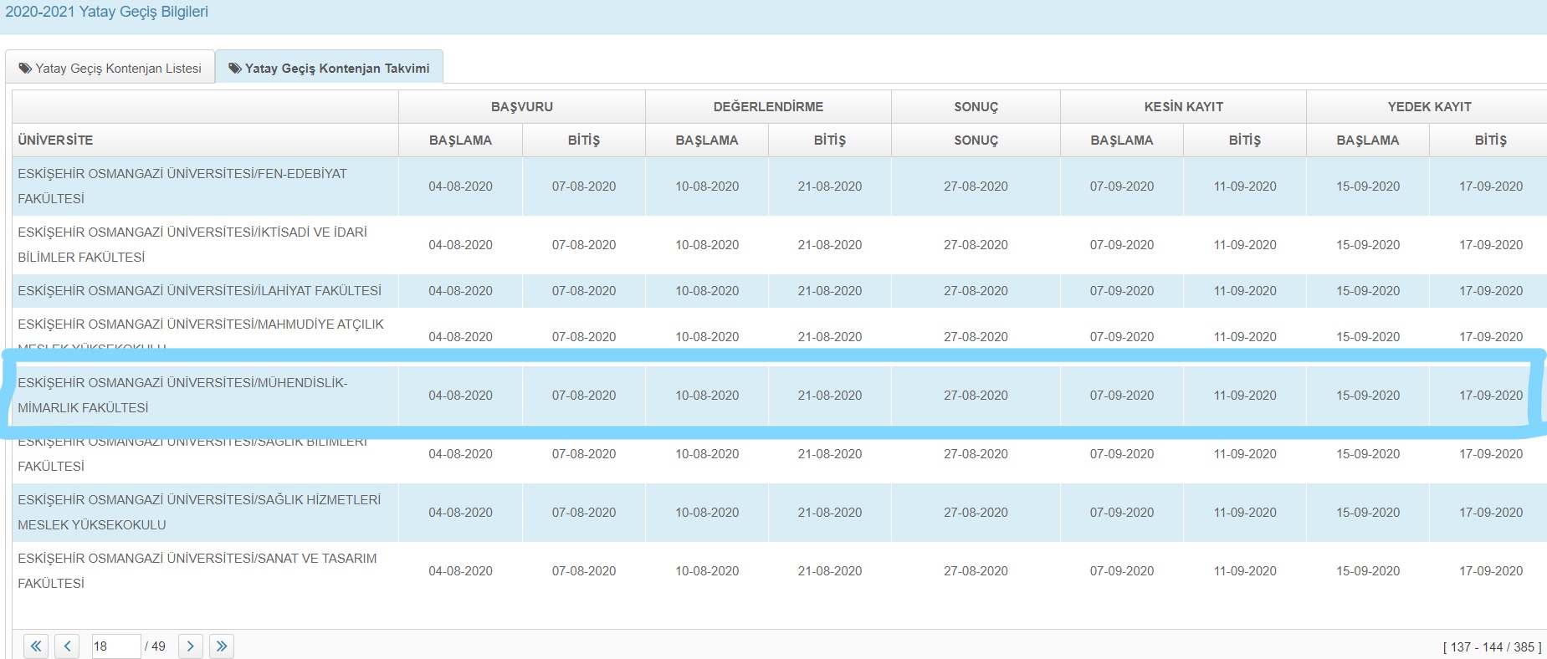This screenshot has height=659, width=1547.
Task: Go to the next page of results
Action: click(x=191, y=646)
